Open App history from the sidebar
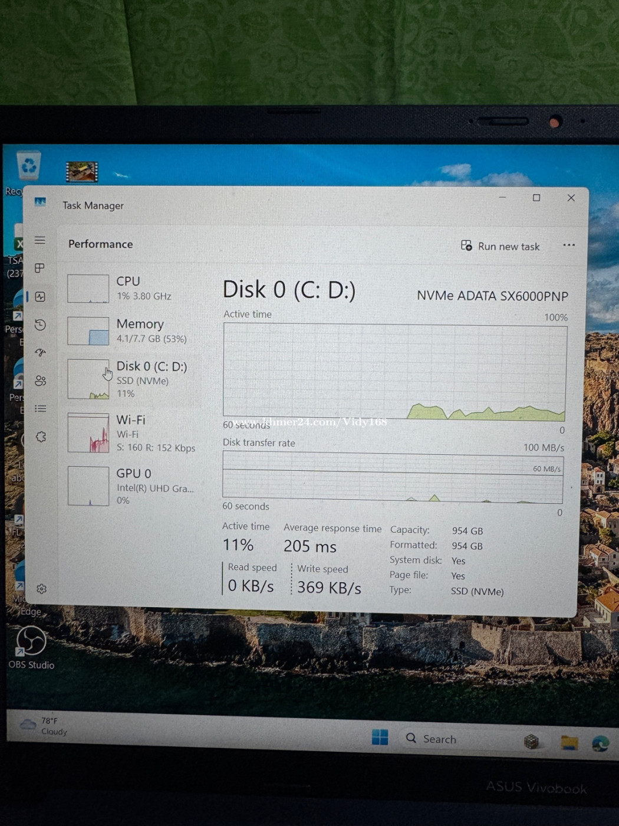 (x=40, y=324)
